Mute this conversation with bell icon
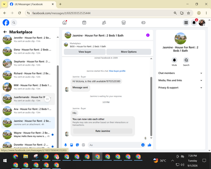This screenshot has width=211, height=169. [174, 60]
